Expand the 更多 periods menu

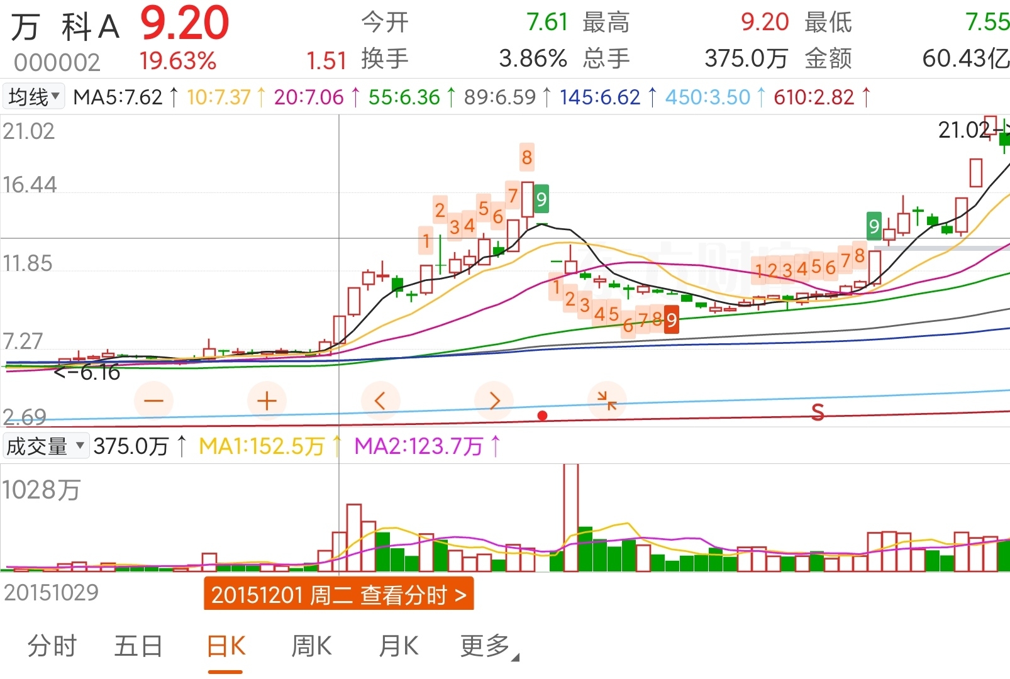click(x=489, y=646)
